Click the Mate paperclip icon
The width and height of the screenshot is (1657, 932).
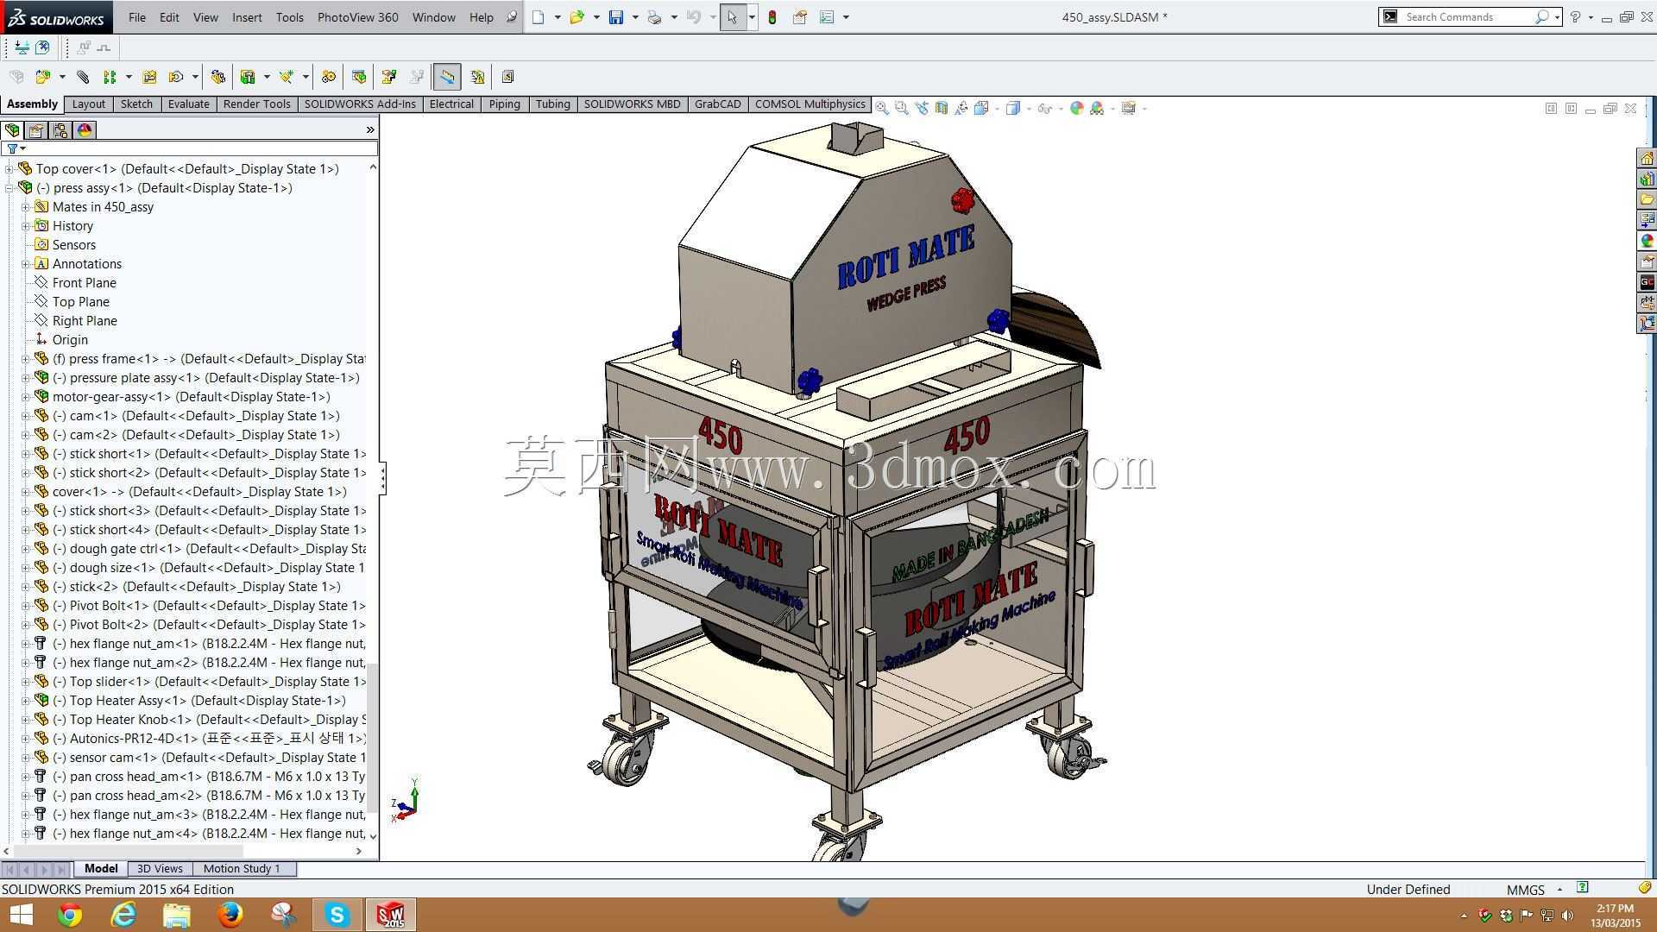83,77
